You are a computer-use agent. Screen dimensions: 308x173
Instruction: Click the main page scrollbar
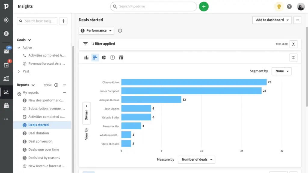pos(307,67)
